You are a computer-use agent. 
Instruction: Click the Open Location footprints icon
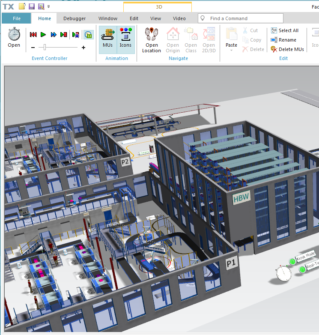152,34
